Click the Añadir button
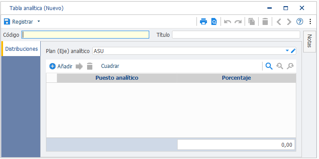The image size is (319, 159). (x=61, y=67)
